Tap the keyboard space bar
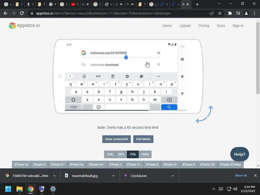Screen dimensions: 260x195 pyautogui.click(x=127, y=107)
